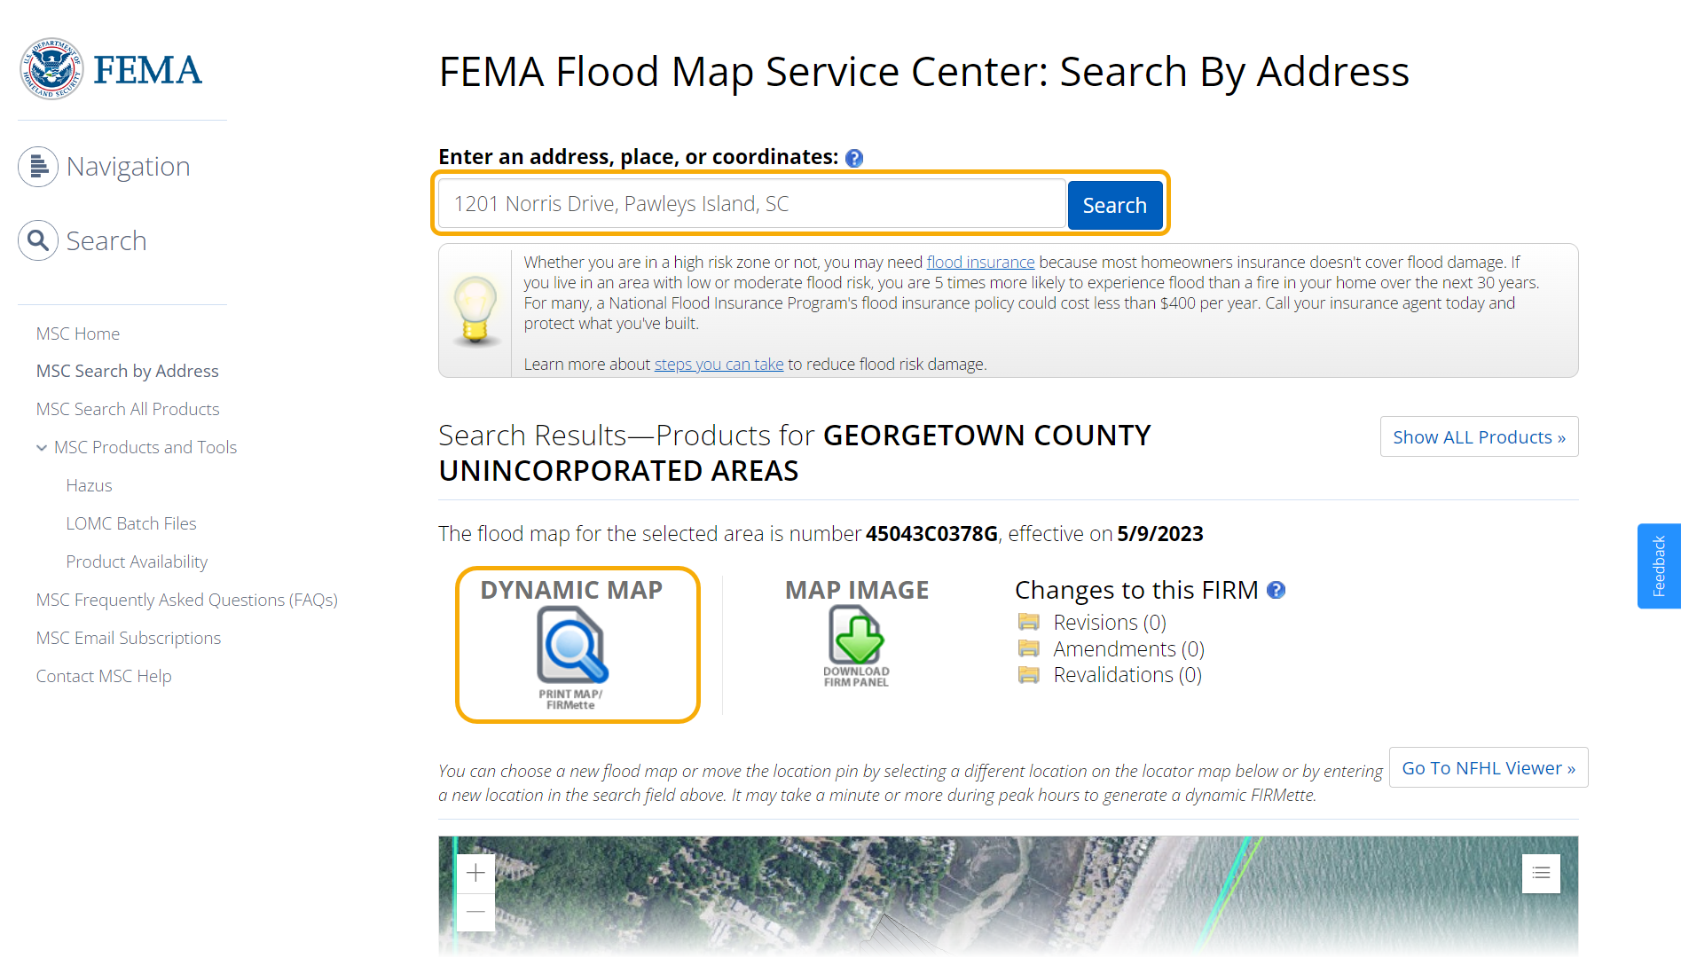The image size is (1681, 958).
Task: Click Show ALL Products button
Action: pyautogui.click(x=1479, y=437)
